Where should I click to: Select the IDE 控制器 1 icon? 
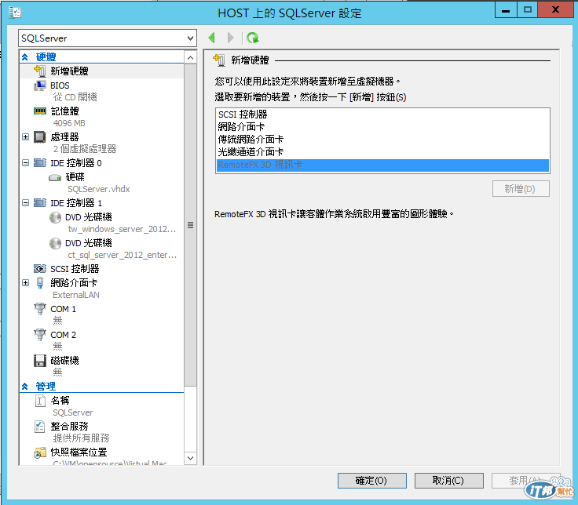(x=40, y=203)
